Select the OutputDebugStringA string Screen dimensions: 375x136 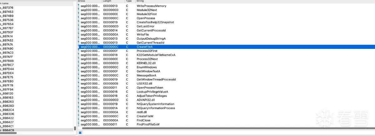(226, 39)
